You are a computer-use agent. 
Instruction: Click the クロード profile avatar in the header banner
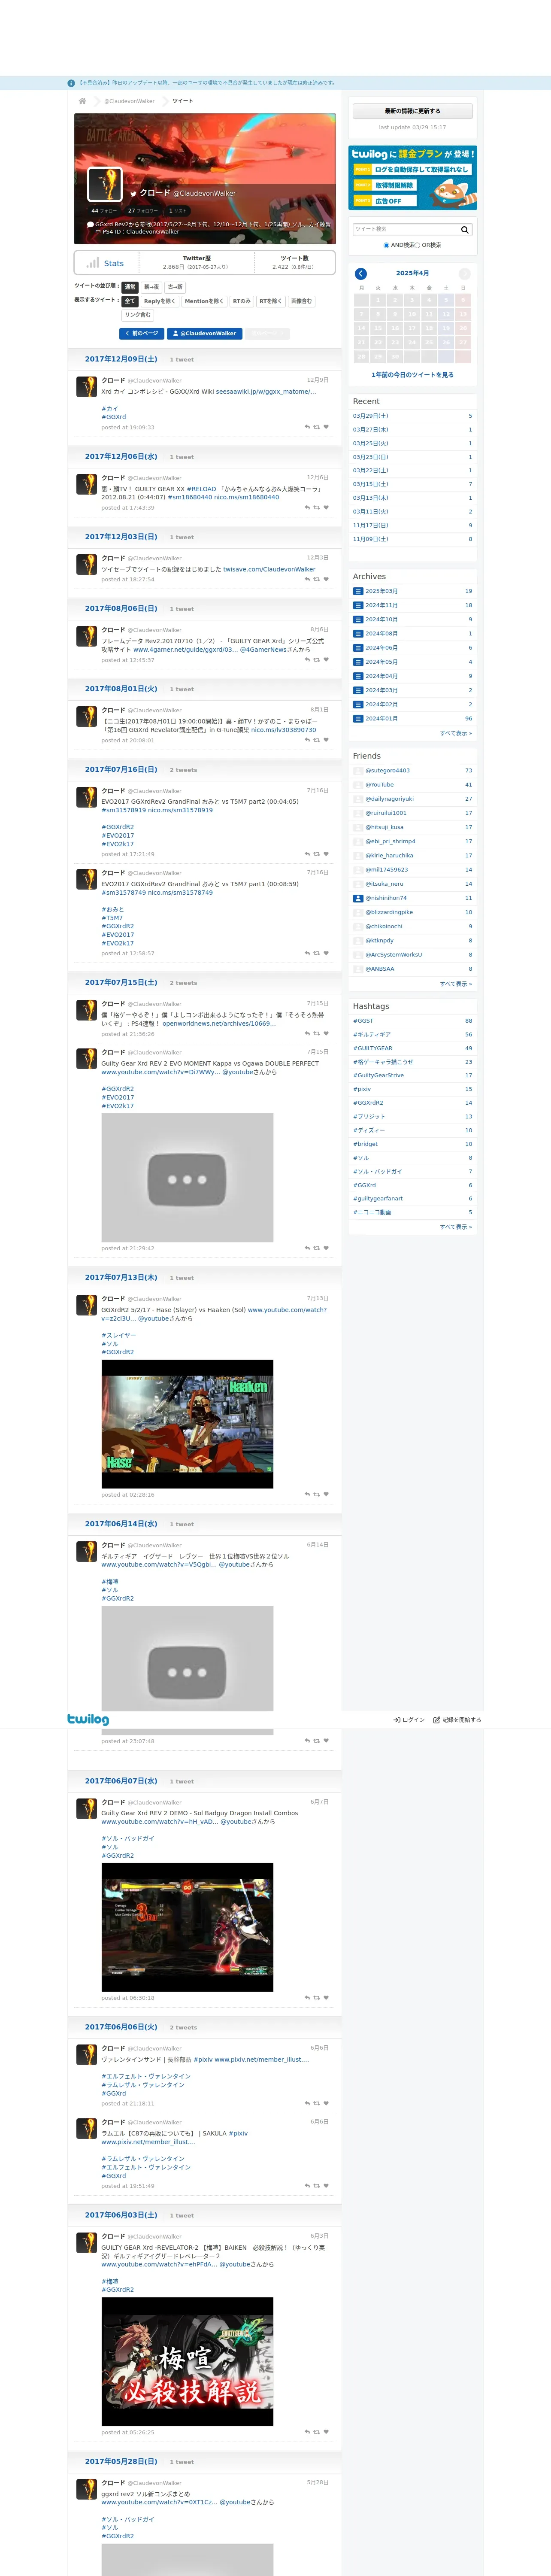(105, 184)
